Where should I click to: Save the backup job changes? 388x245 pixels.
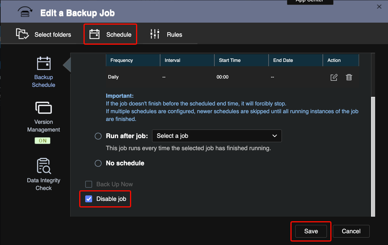click(x=311, y=231)
